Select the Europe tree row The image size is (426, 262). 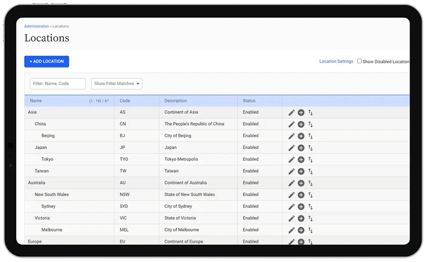click(x=35, y=241)
